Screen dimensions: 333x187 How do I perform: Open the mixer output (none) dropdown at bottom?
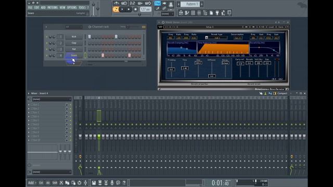(52, 172)
